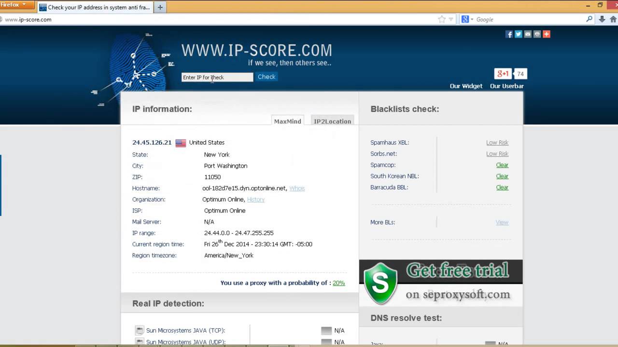Viewport: 618px width, 347px height.
Task: Click the print share icon
Action: coord(537,34)
